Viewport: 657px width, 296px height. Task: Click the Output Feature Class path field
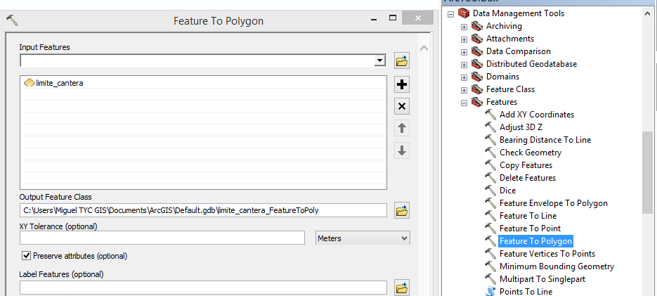pos(202,210)
